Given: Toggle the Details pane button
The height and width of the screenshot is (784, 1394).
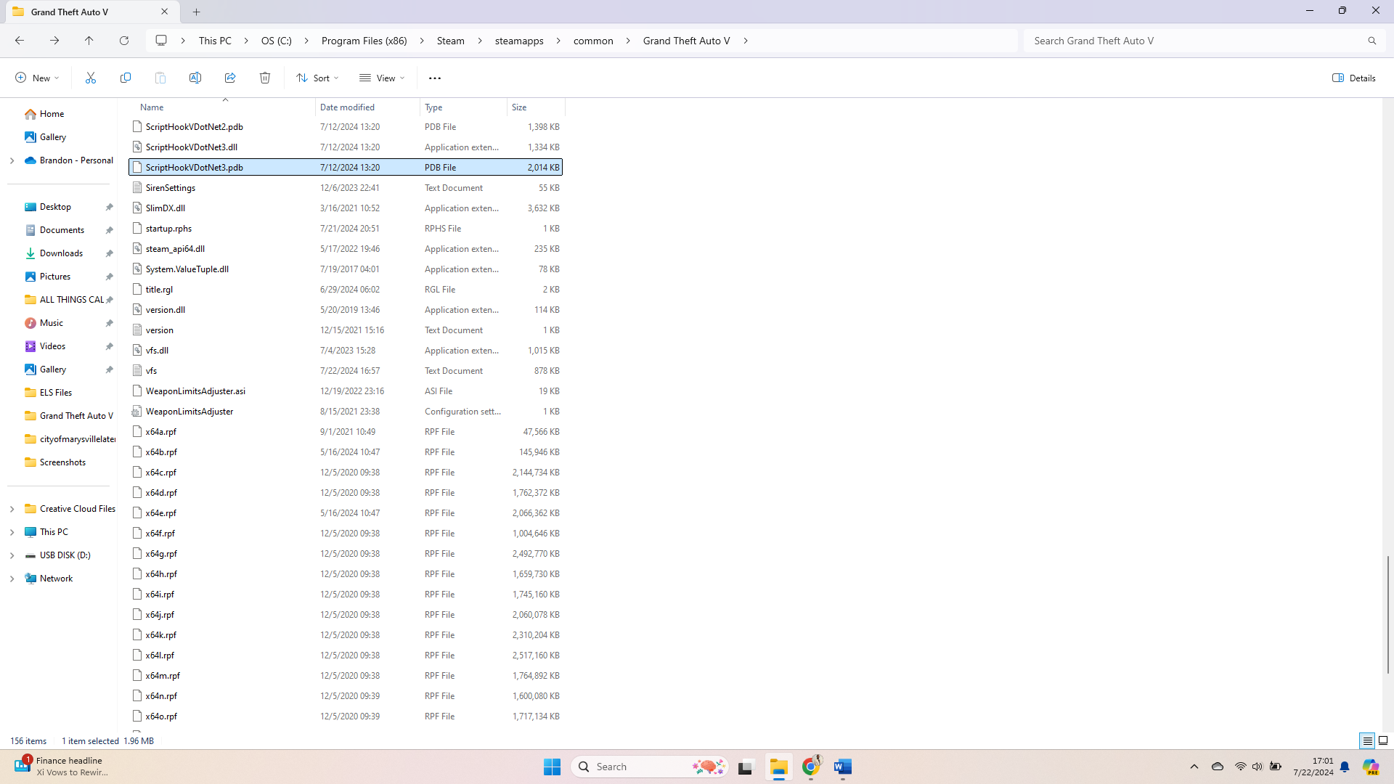Looking at the screenshot, I should tap(1354, 78).
